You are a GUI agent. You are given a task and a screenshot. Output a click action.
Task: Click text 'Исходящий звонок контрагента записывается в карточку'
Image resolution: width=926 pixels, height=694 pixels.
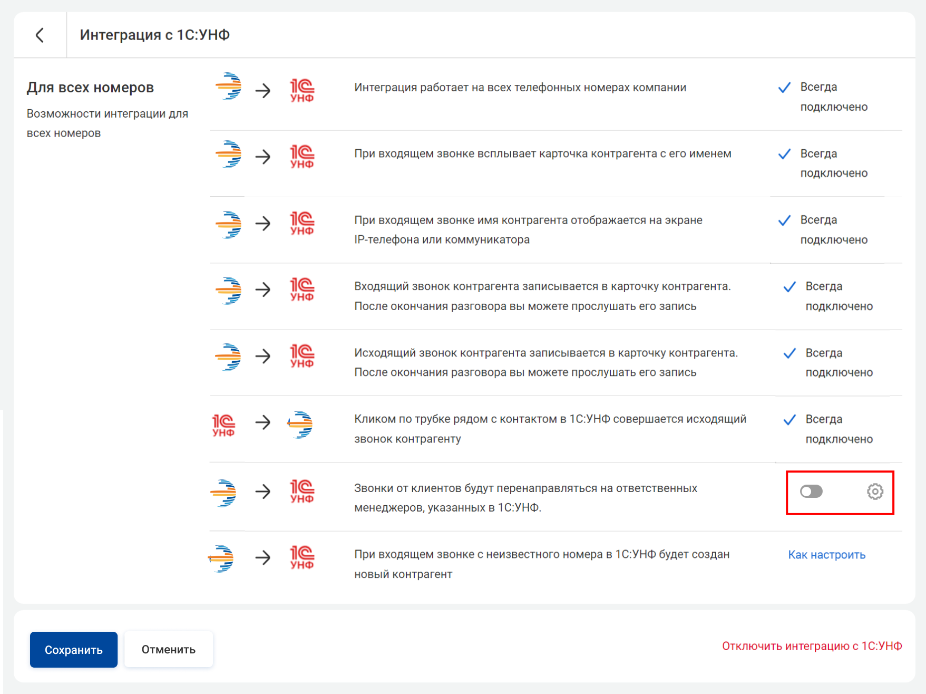[x=546, y=363]
